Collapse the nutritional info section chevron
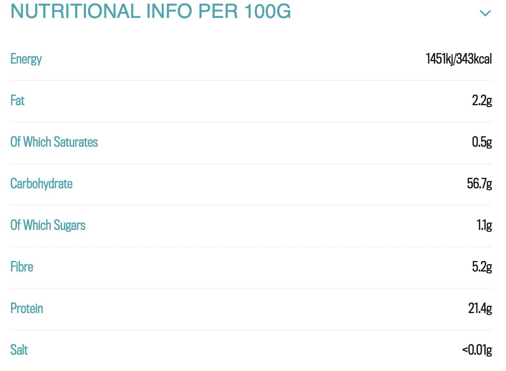506x371 pixels. coord(485,13)
